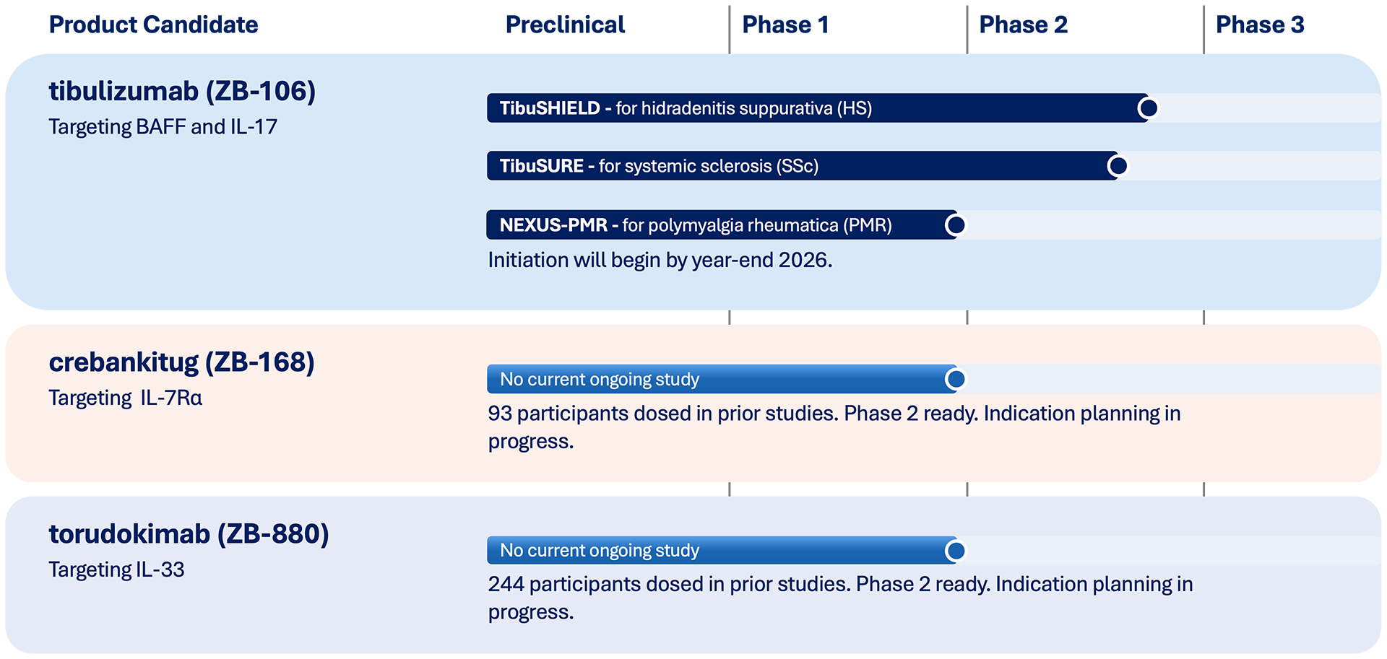The height and width of the screenshot is (659, 1387).
Task: Click the Product Candidate column header
Action: (153, 25)
